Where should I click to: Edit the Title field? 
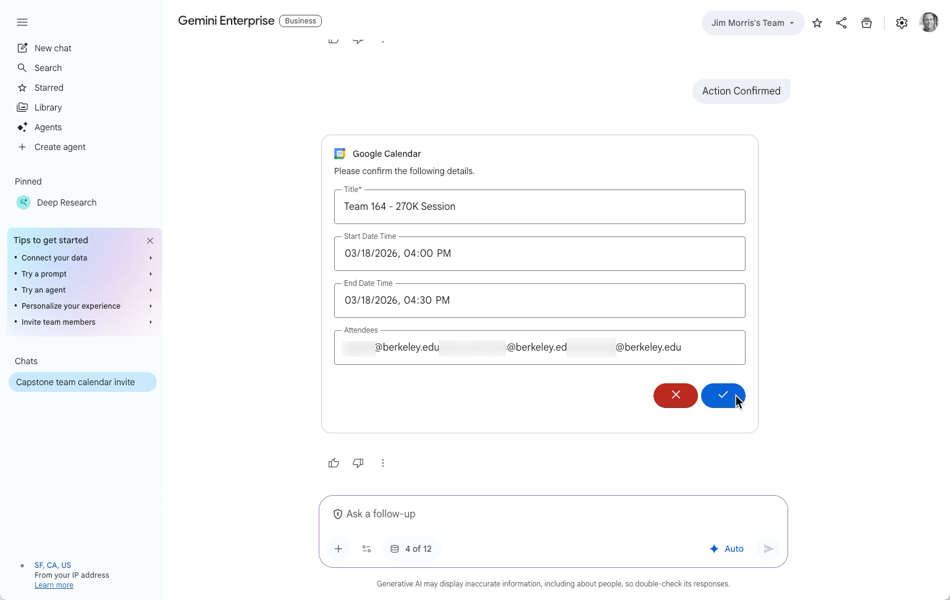539,207
